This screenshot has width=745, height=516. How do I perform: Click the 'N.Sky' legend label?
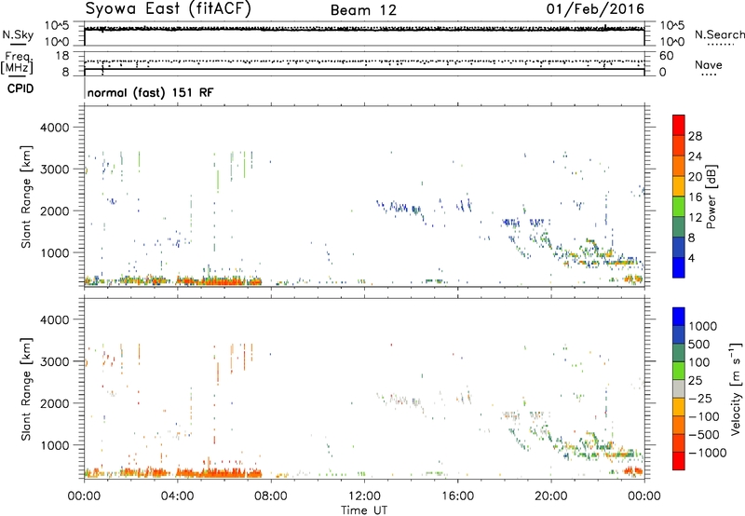point(18,34)
